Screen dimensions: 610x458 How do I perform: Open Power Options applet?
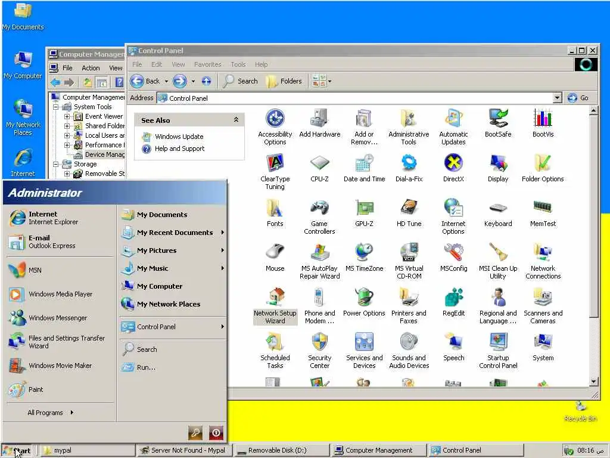(x=364, y=302)
